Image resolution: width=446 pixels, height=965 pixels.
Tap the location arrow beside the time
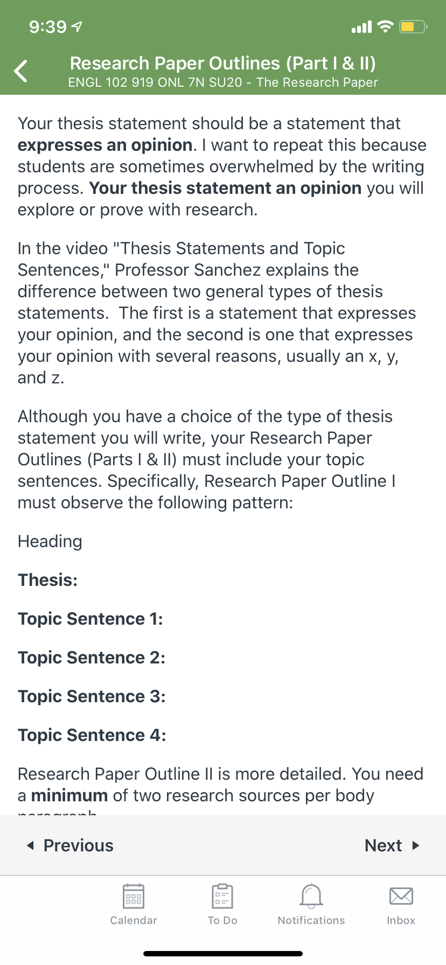click(77, 26)
